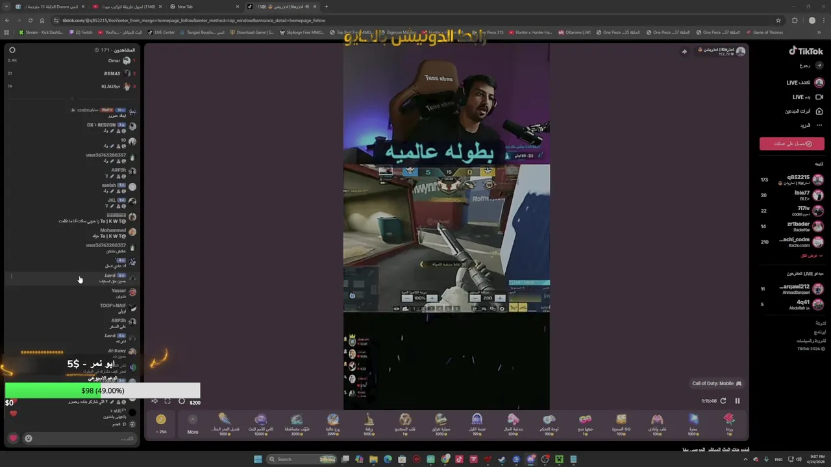
Task: Click the browser address bar URL
Action: [193, 20]
